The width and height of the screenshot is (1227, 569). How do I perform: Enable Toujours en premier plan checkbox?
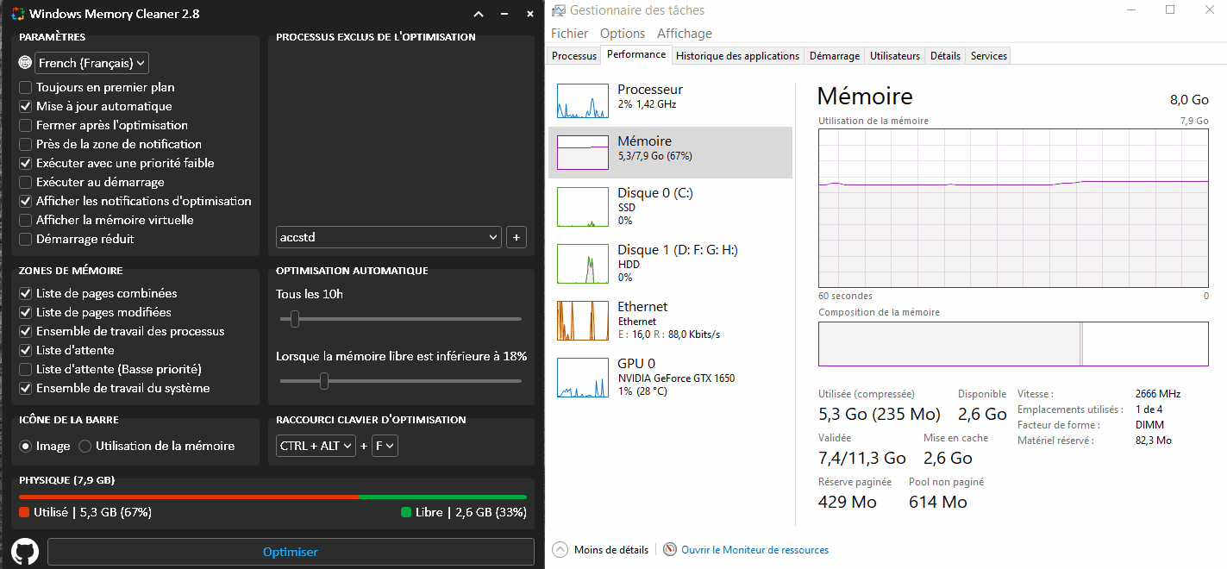click(26, 87)
